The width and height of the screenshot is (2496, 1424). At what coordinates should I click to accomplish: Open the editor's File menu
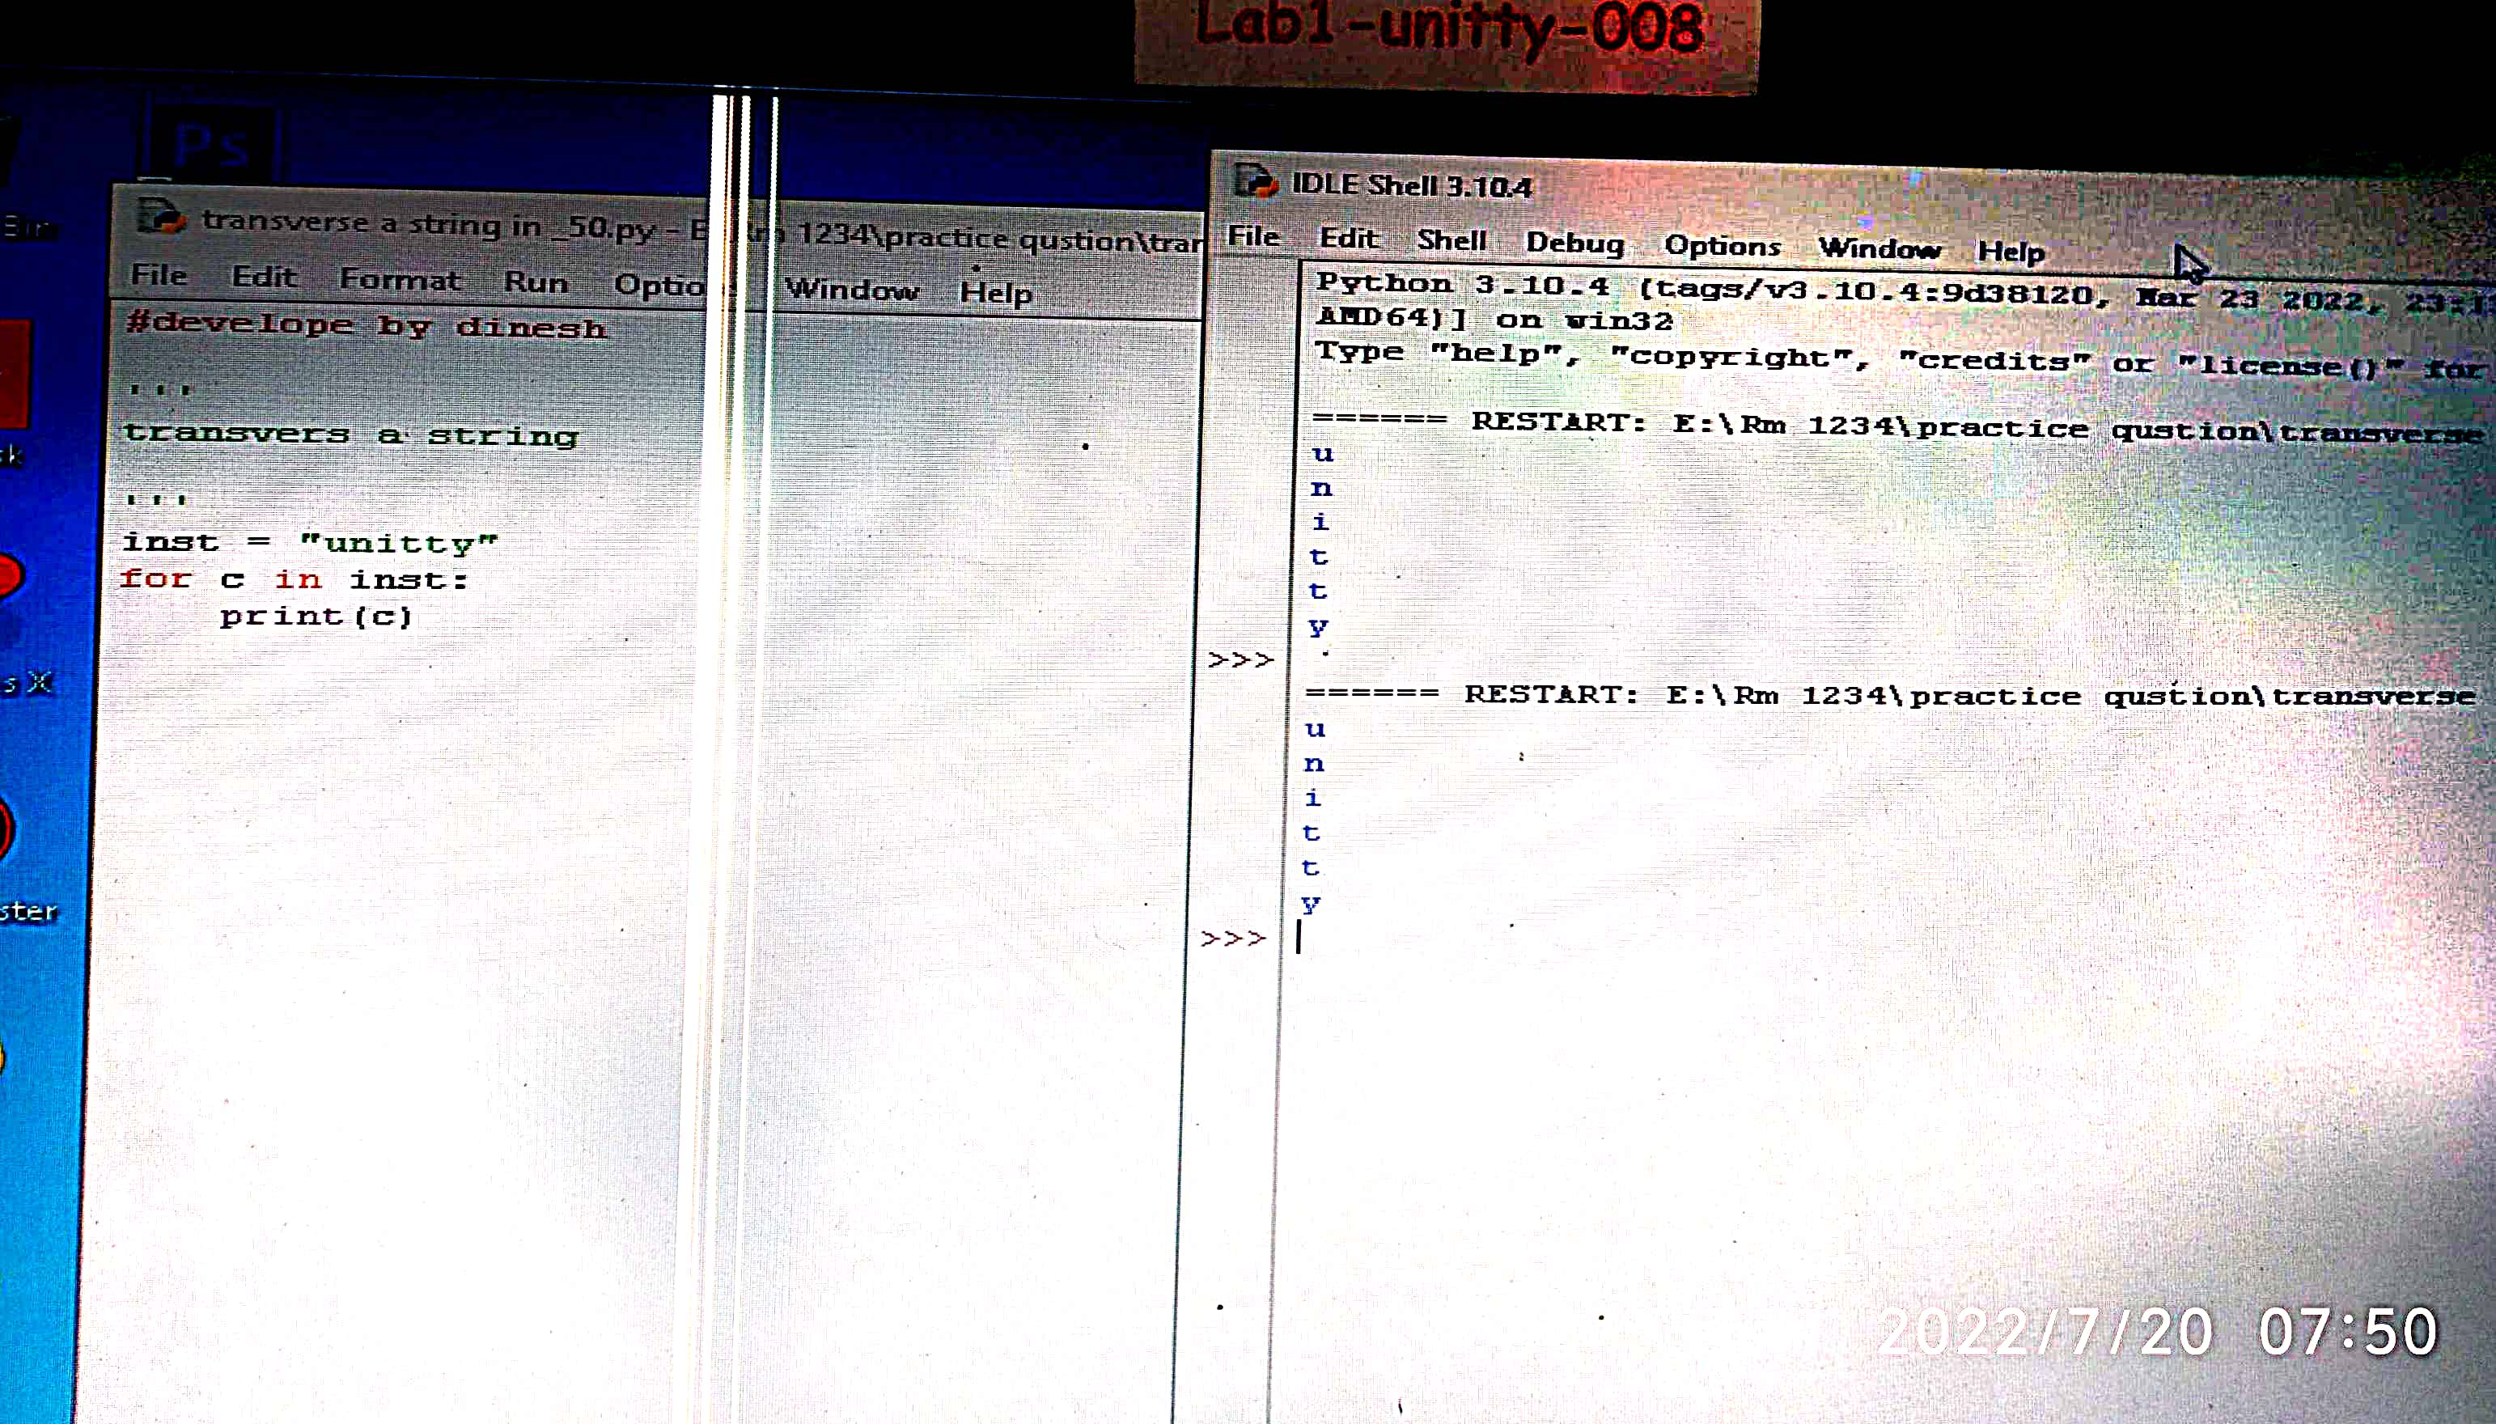pos(159,275)
